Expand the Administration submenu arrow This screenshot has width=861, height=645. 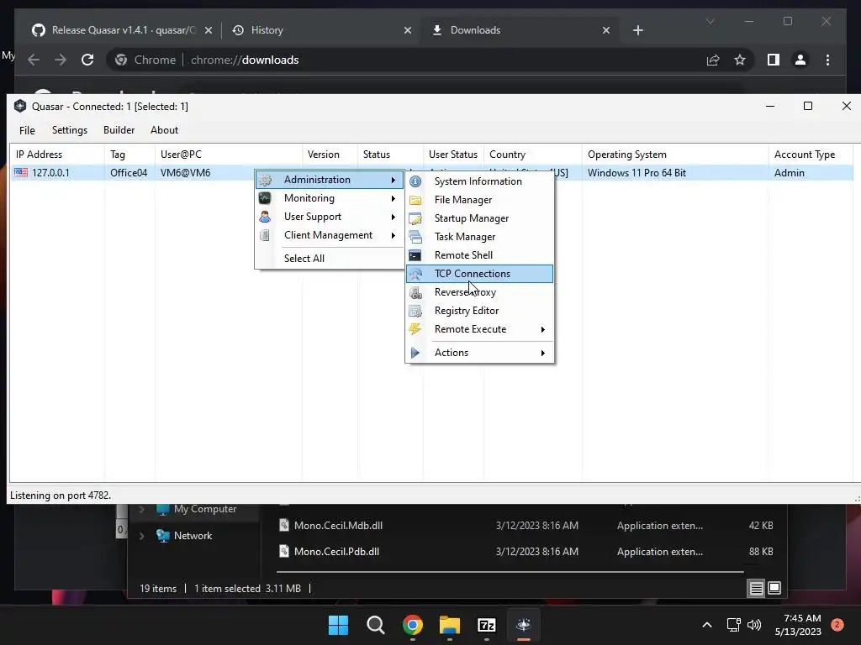[x=394, y=180]
